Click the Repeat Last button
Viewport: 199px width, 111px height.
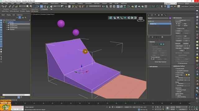tap(183, 20)
